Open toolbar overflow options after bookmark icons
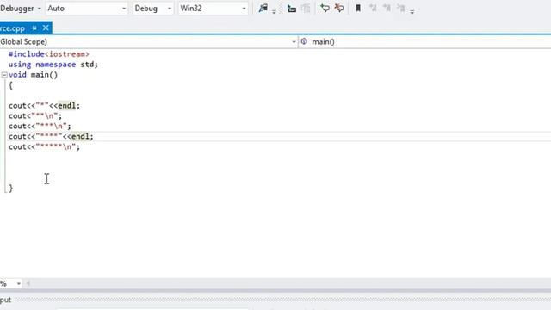 tap(412, 11)
